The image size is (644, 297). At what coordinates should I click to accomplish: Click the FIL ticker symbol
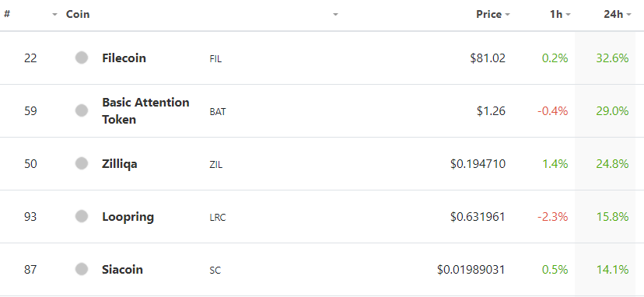[x=215, y=59]
